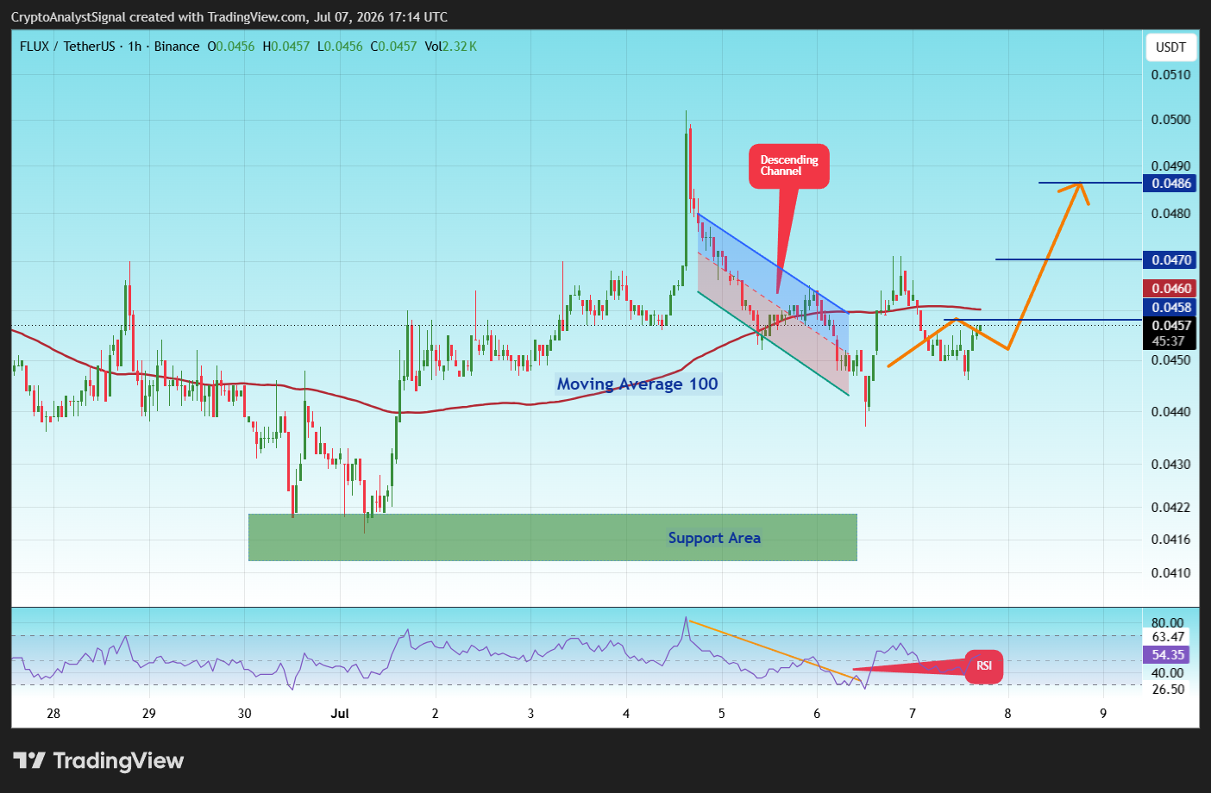
Task: Click the Moving Average 100 label
Action: [637, 384]
